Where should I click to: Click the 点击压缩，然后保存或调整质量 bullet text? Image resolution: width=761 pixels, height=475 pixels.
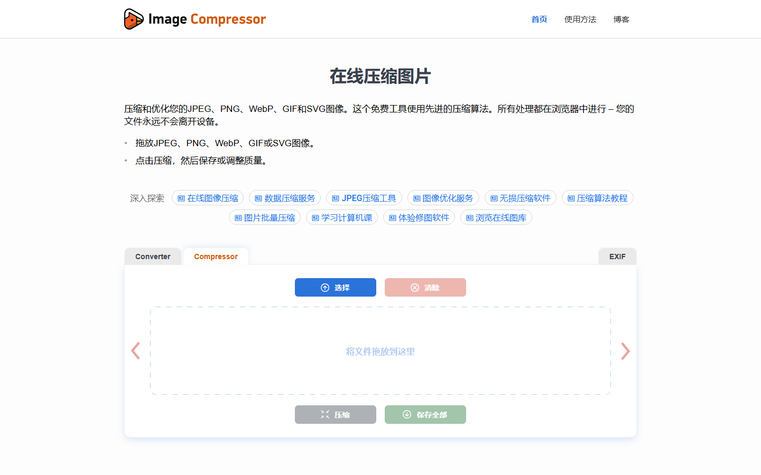coord(203,160)
